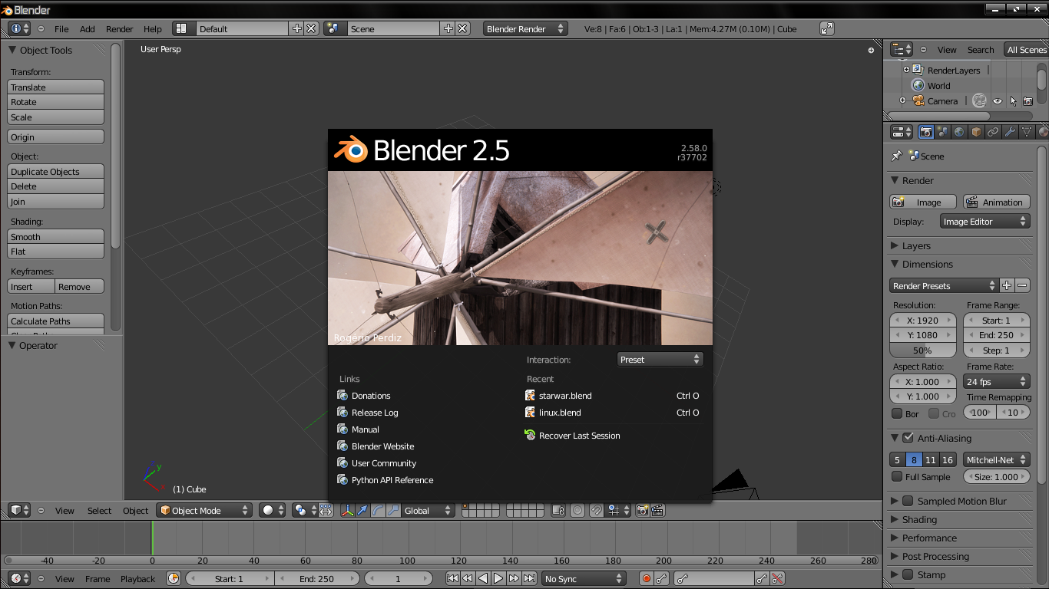This screenshot has height=589, width=1049.
Task: Open the Python API Reference link
Action: click(386, 480)
